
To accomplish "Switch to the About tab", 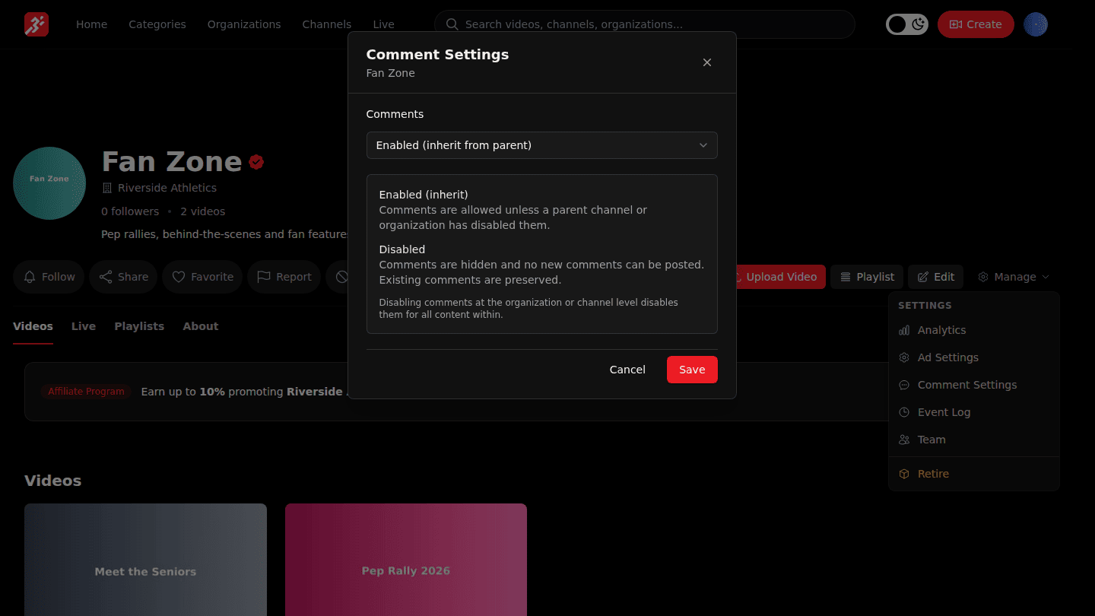I will 201,326.
